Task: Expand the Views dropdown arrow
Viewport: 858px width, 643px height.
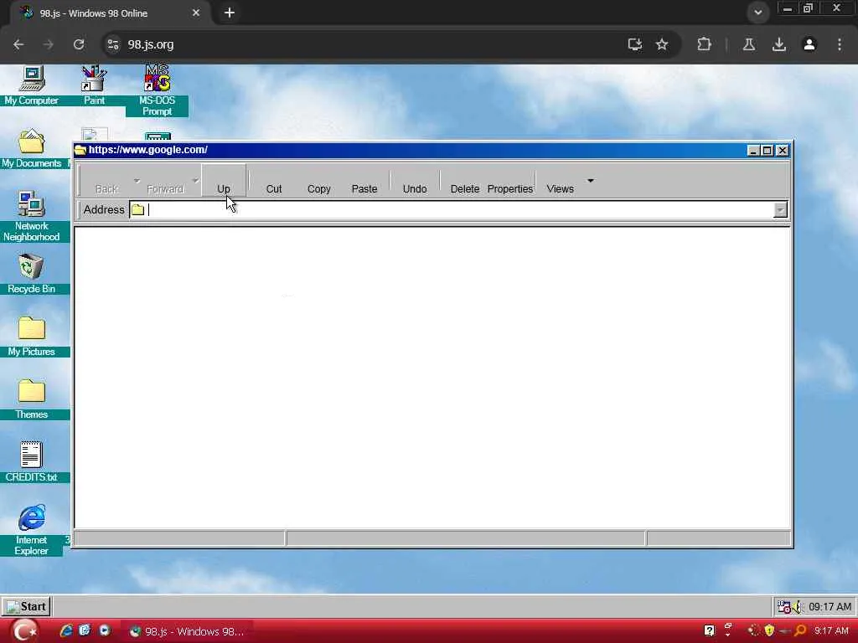Action: (591, 181)
